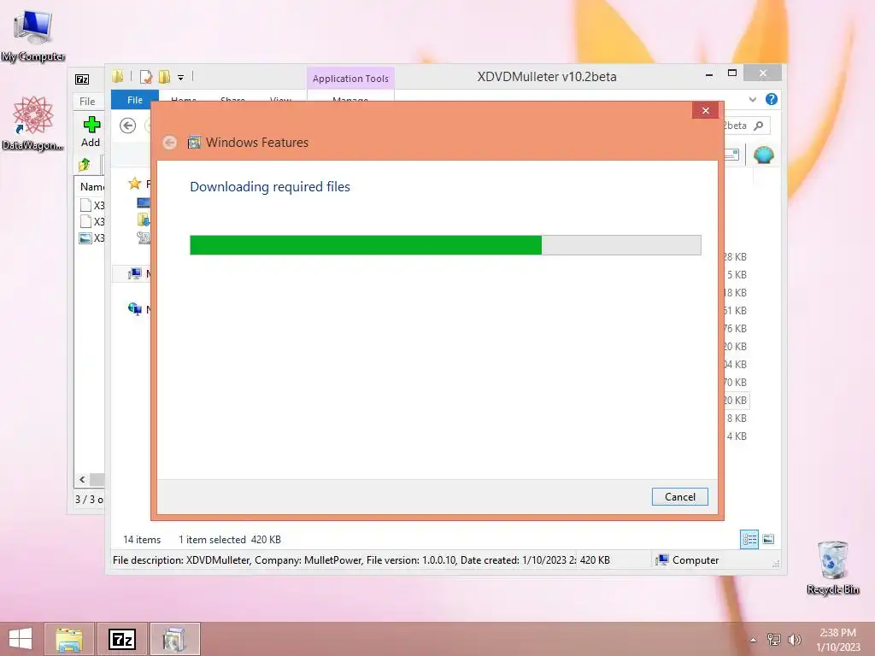The image size is (875, 656).
Task: Select the Network globe icon in navigation pane
Action: pyautogui.click(x=134, y=309)
